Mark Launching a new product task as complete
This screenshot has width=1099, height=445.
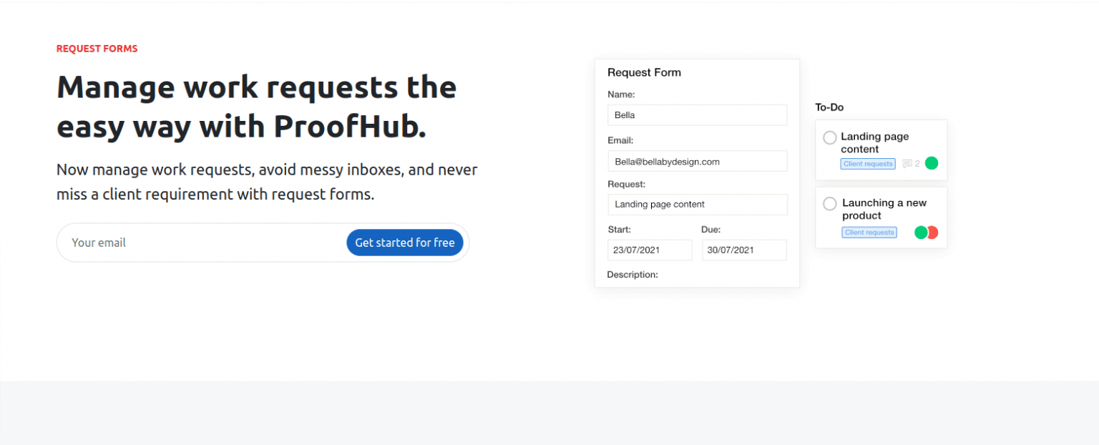[x=830, y=203]
